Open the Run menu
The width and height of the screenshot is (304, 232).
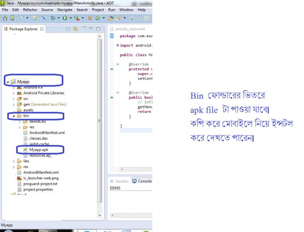tap(112, 10)
